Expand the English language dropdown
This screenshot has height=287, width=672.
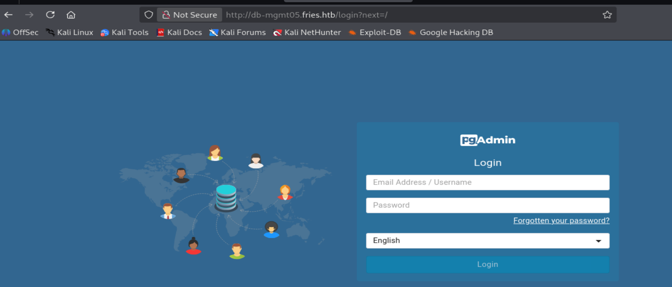point(488,241)
